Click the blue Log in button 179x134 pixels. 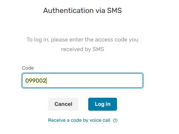point(103,104)
